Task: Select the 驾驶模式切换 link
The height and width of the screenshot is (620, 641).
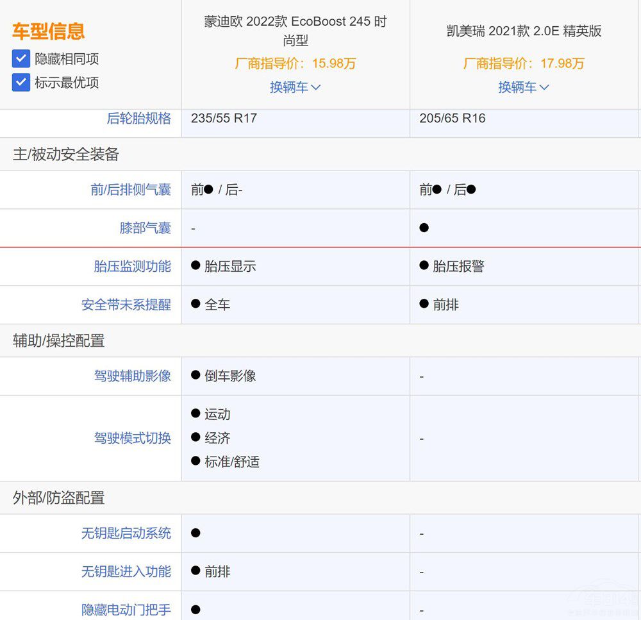Action: [x=134, y=439]
